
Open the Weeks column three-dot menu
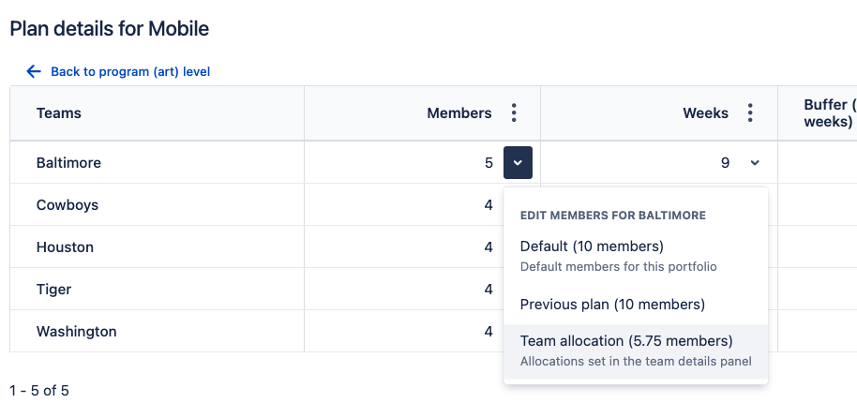point(750,113)
